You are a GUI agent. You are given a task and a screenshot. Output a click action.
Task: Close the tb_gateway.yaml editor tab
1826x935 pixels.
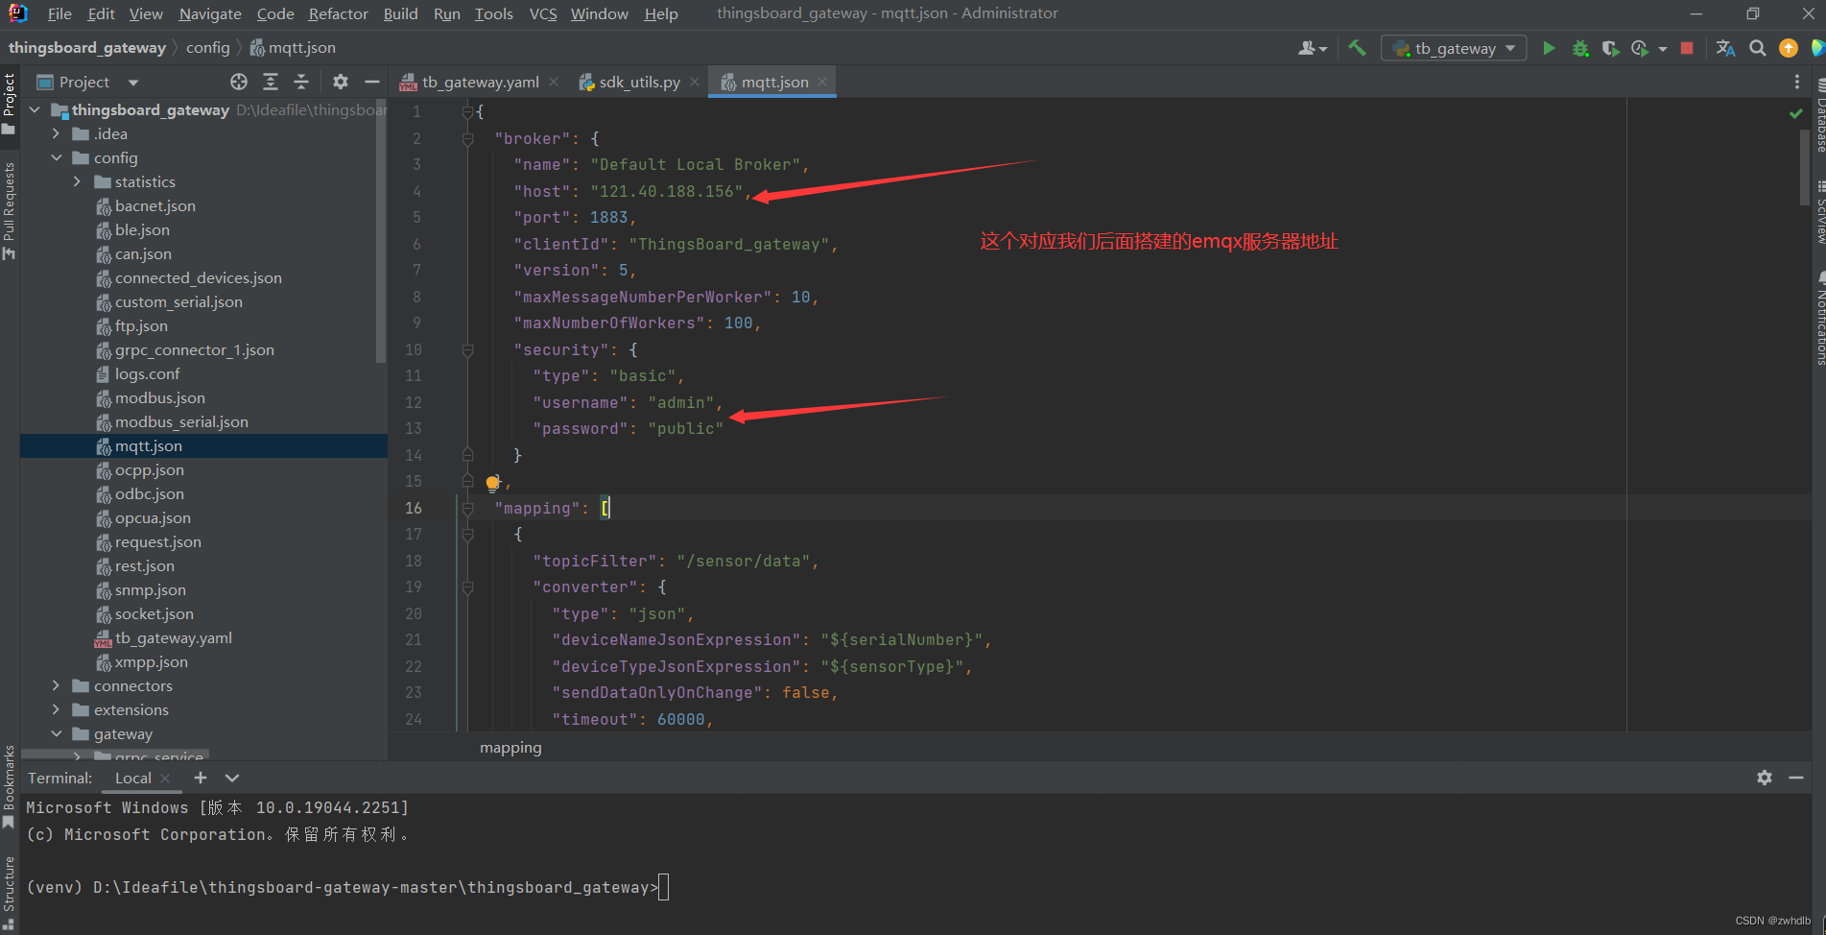point(554,83)
